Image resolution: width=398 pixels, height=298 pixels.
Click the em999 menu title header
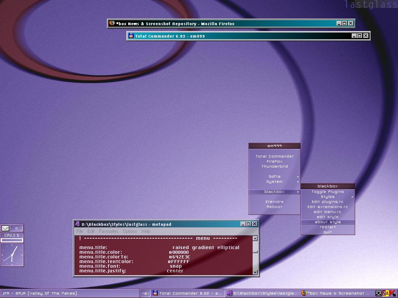point(274,146)
